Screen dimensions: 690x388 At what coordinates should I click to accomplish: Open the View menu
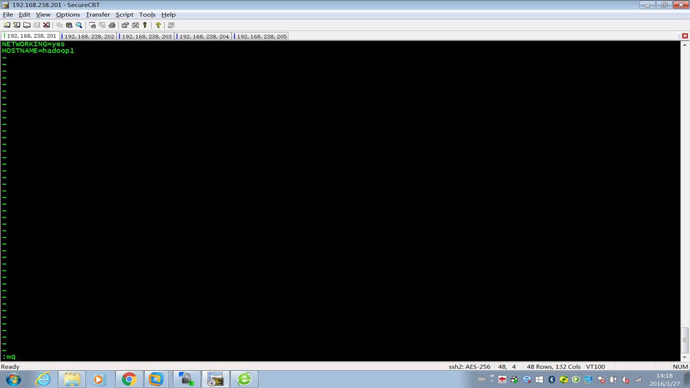[43, 15]
